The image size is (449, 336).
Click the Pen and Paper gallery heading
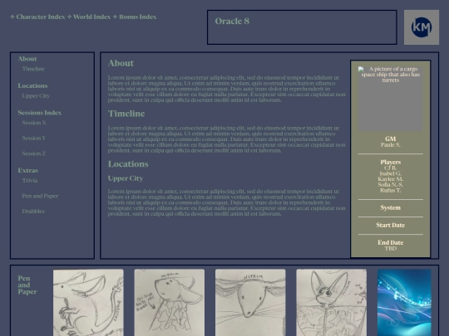27,285
